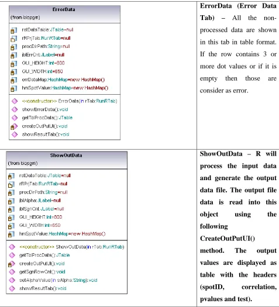Select the GUI_HEIGHT:int=800 attribute in ShowOutData
The height and width of the screenshot is (307, 279).
click(40, 217)
